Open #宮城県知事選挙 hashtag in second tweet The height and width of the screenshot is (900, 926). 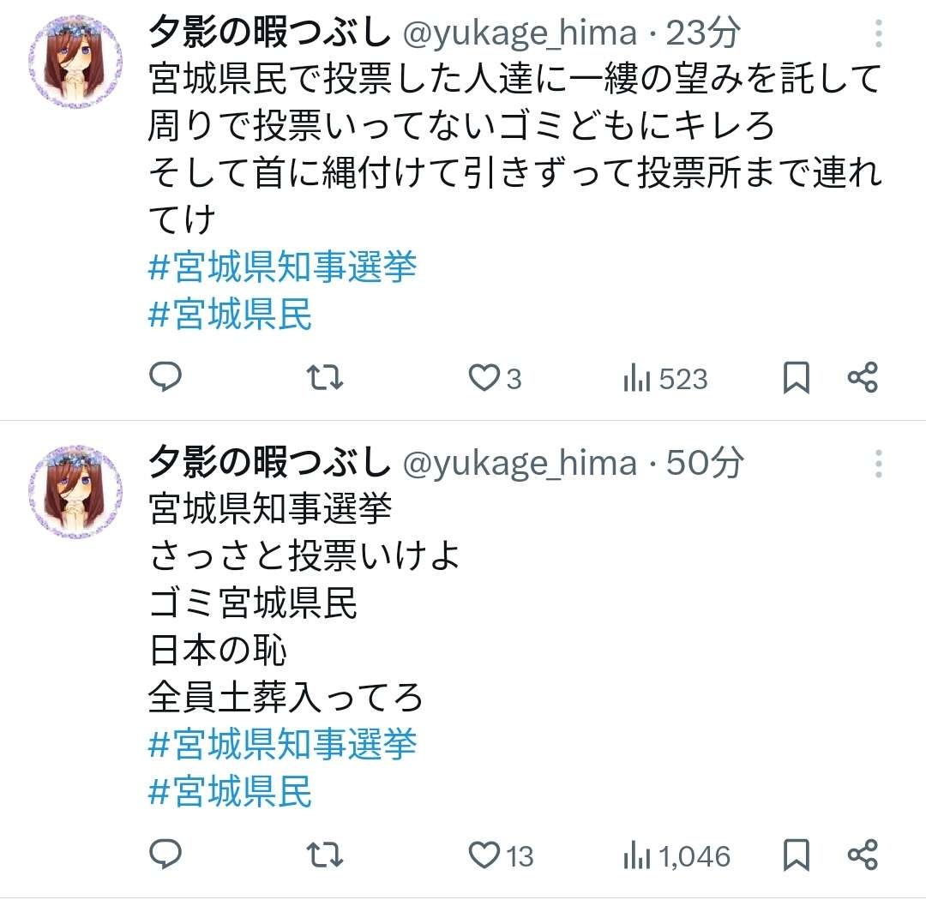[283, 744]
